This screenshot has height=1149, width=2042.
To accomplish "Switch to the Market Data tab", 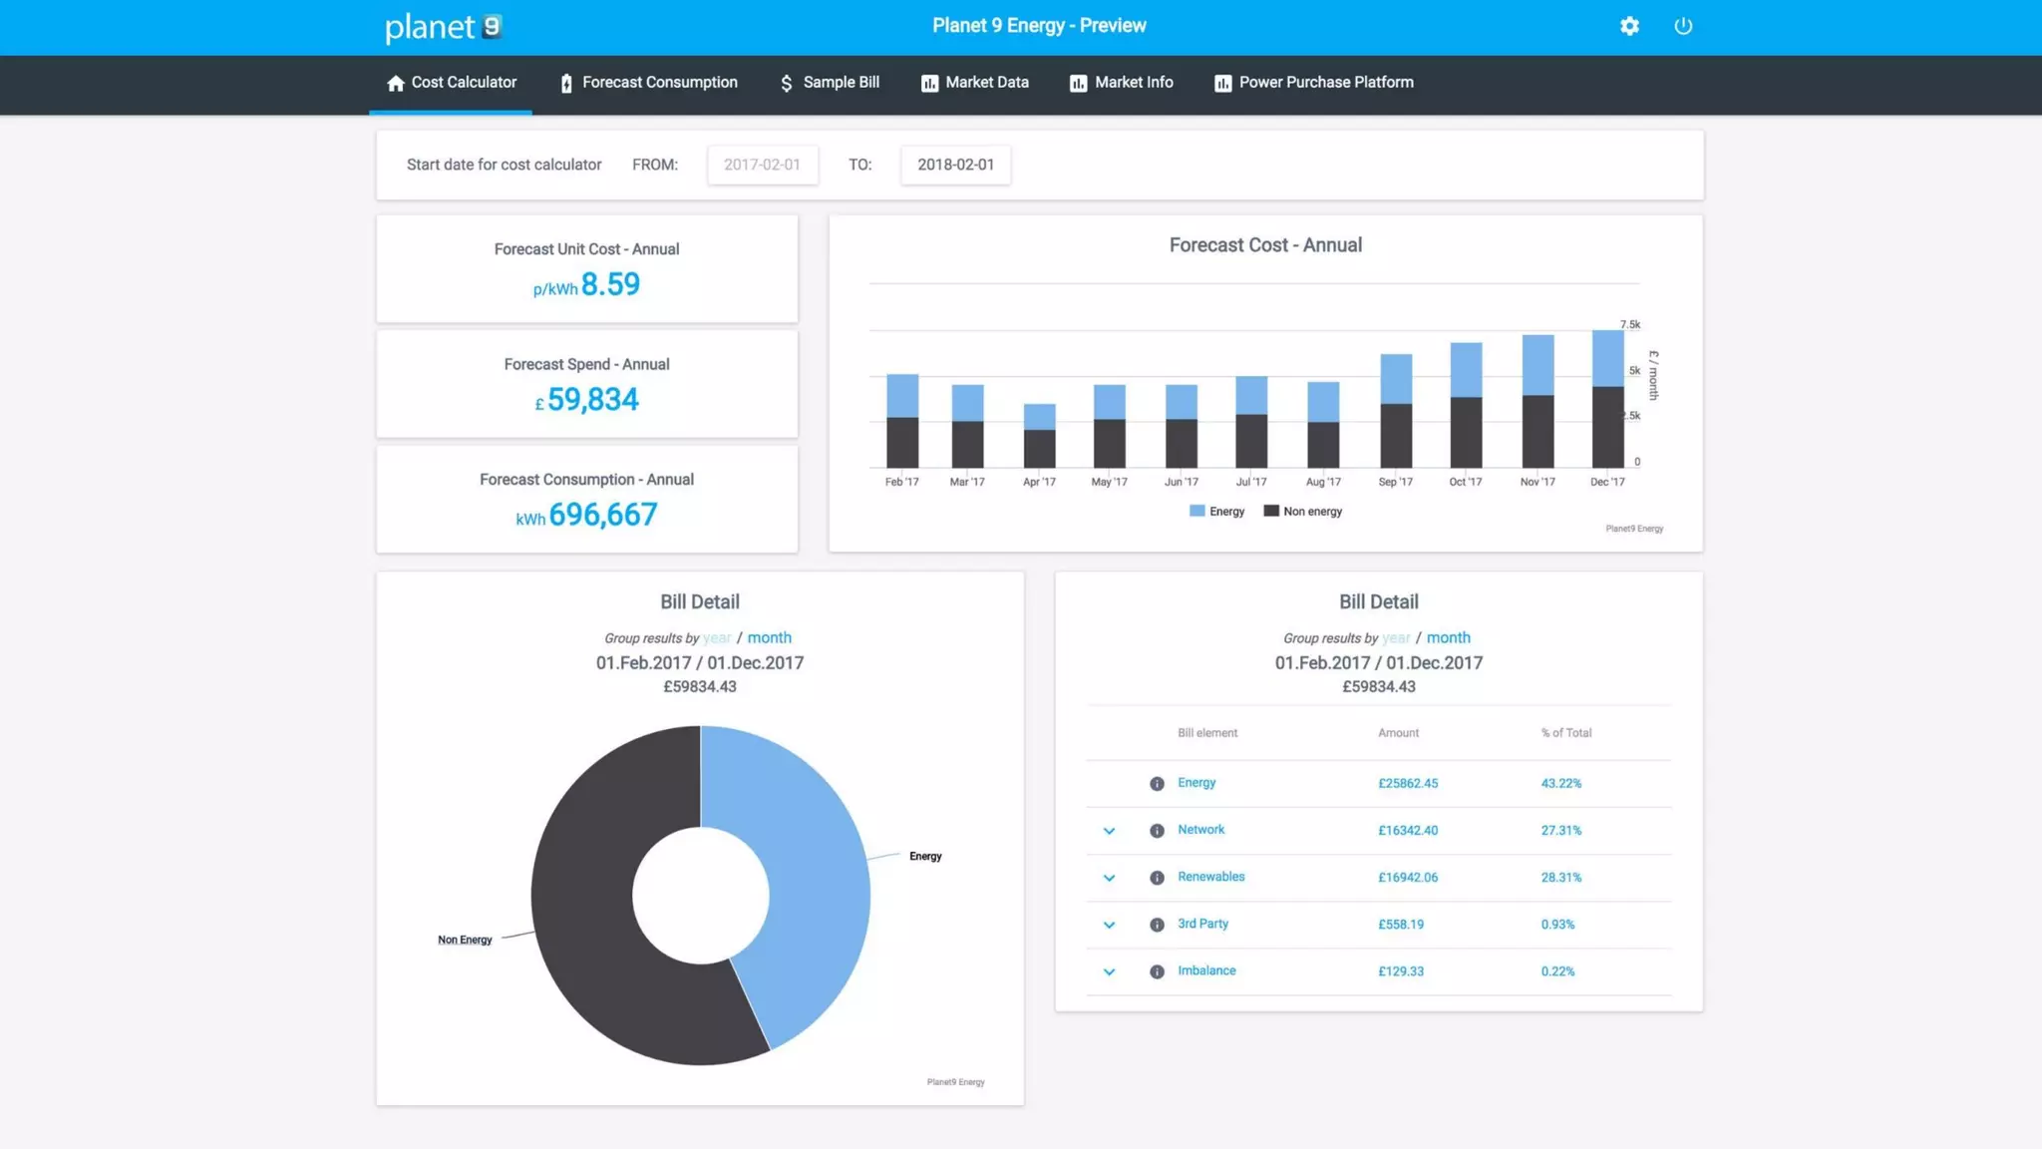I will 974,83.
